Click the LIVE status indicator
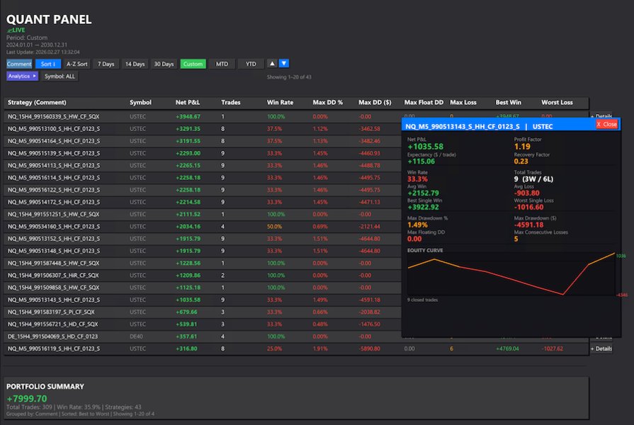Screen dimensions: 634x425 (x=16, y=30)
